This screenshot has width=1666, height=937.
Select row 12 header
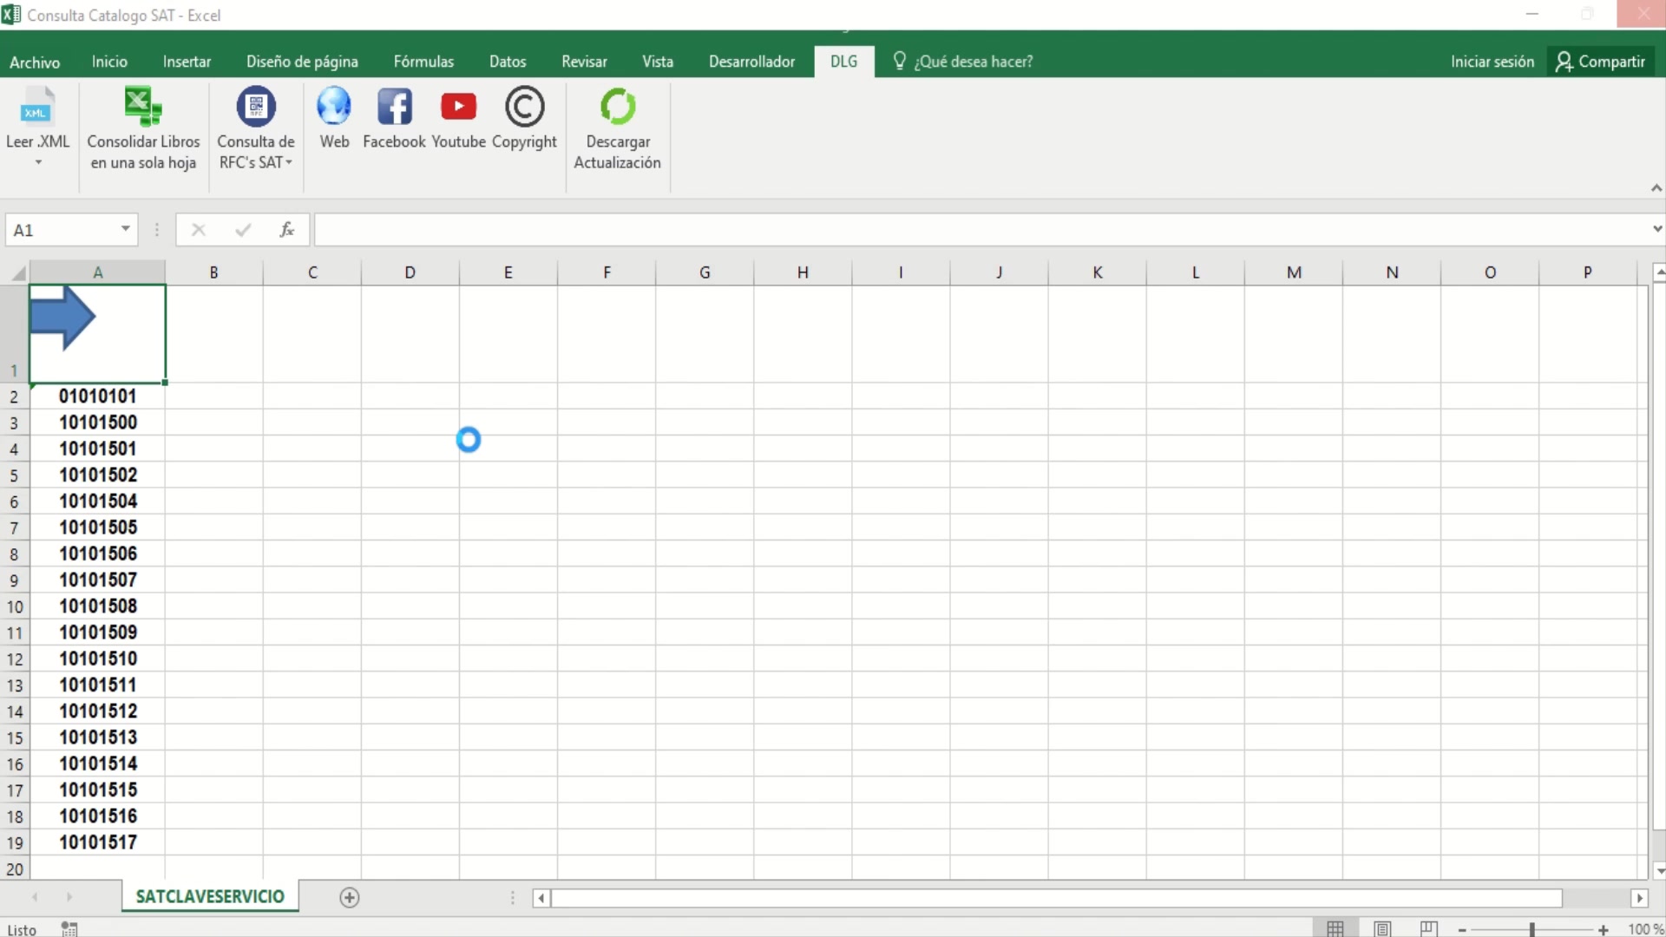click(x=15, y=659)
